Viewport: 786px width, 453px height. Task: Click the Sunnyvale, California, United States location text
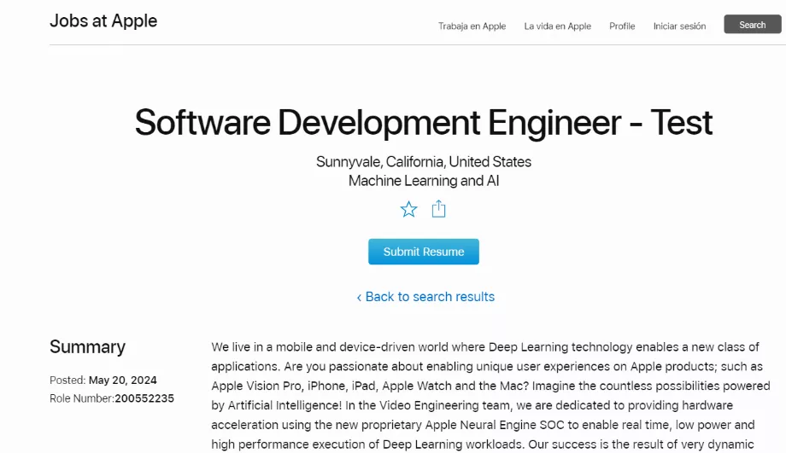424,162
